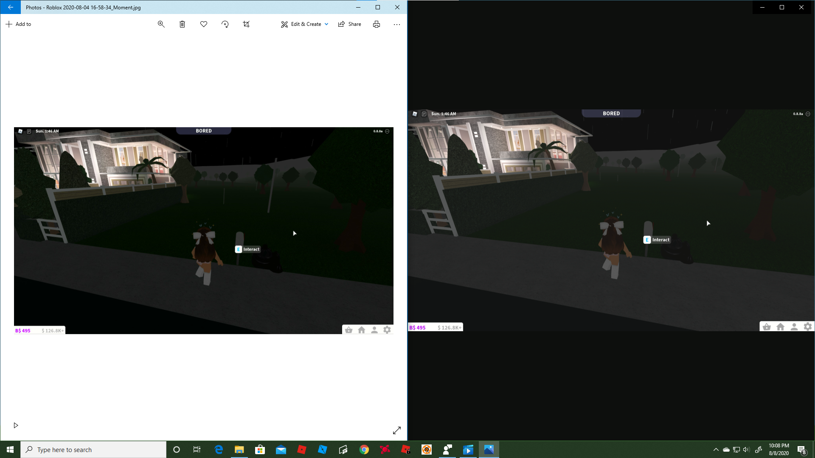
Task: Switch to Movies & TV on taskbar
Action: pyautogui.click(x=468, y=450)
